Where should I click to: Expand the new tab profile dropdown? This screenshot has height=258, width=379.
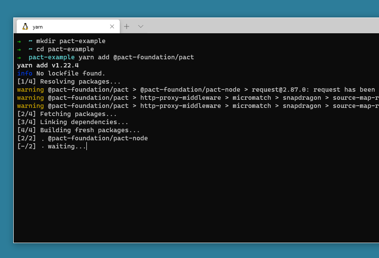(141, 26)
